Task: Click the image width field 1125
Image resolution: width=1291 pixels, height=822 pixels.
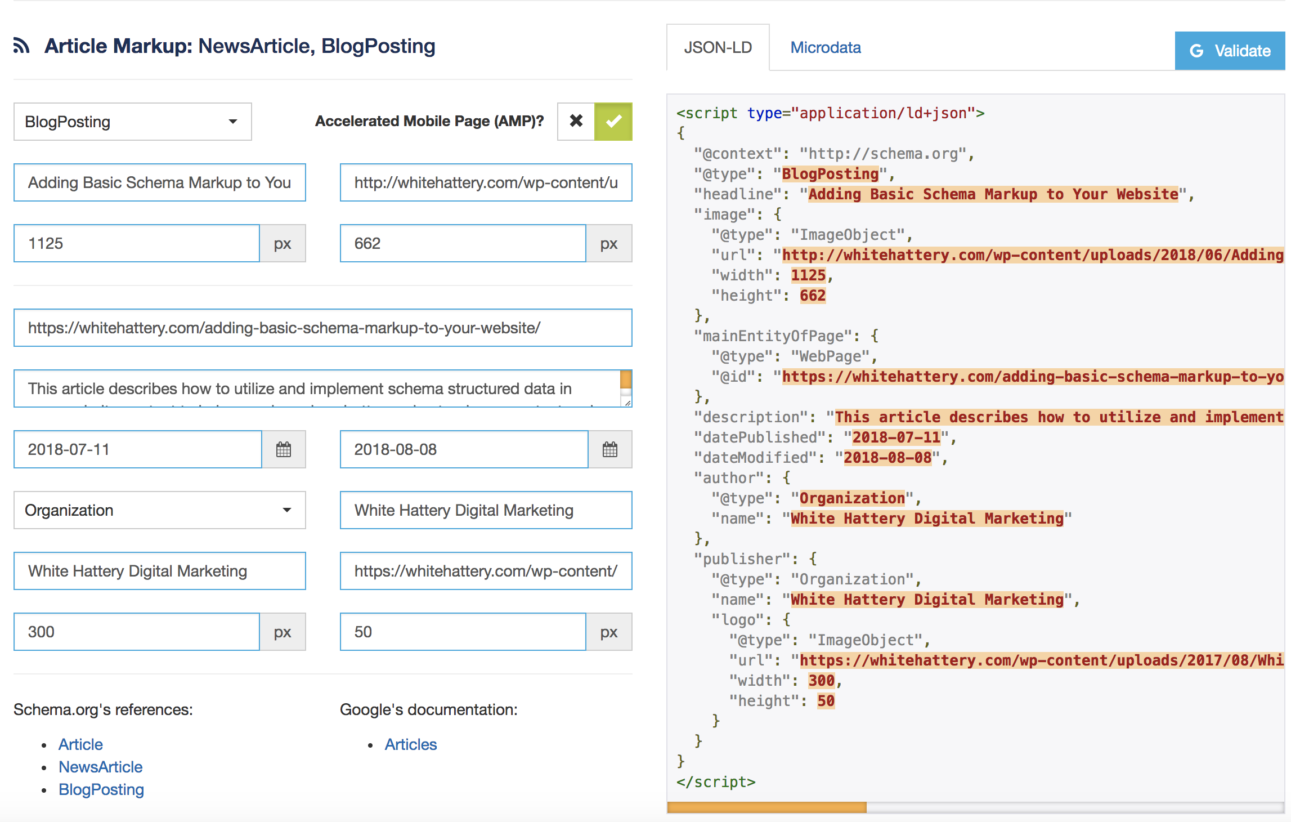Action: click(x=137, y=243)
